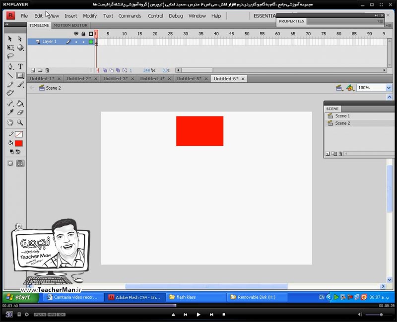Click KMPlayer stop button
The width and height of the screenshot is (397, 322).
[224, 315]
